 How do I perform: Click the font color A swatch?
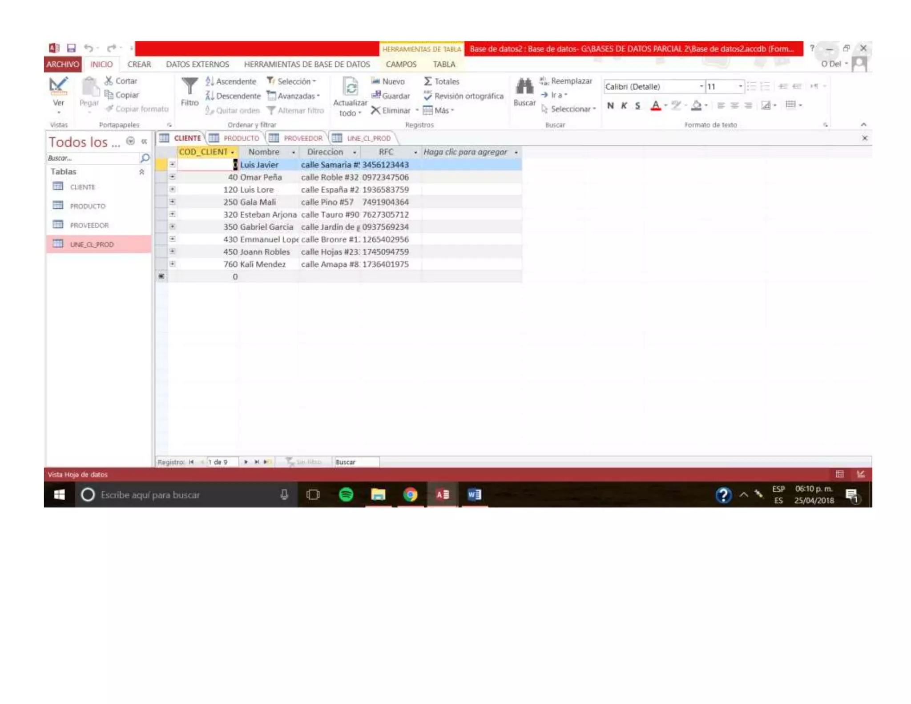tap(655, 105)
